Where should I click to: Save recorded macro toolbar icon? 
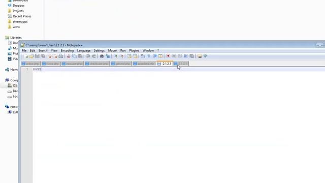(192, 56)
